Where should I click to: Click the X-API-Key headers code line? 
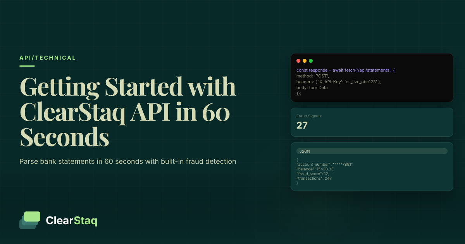point(339,82)
